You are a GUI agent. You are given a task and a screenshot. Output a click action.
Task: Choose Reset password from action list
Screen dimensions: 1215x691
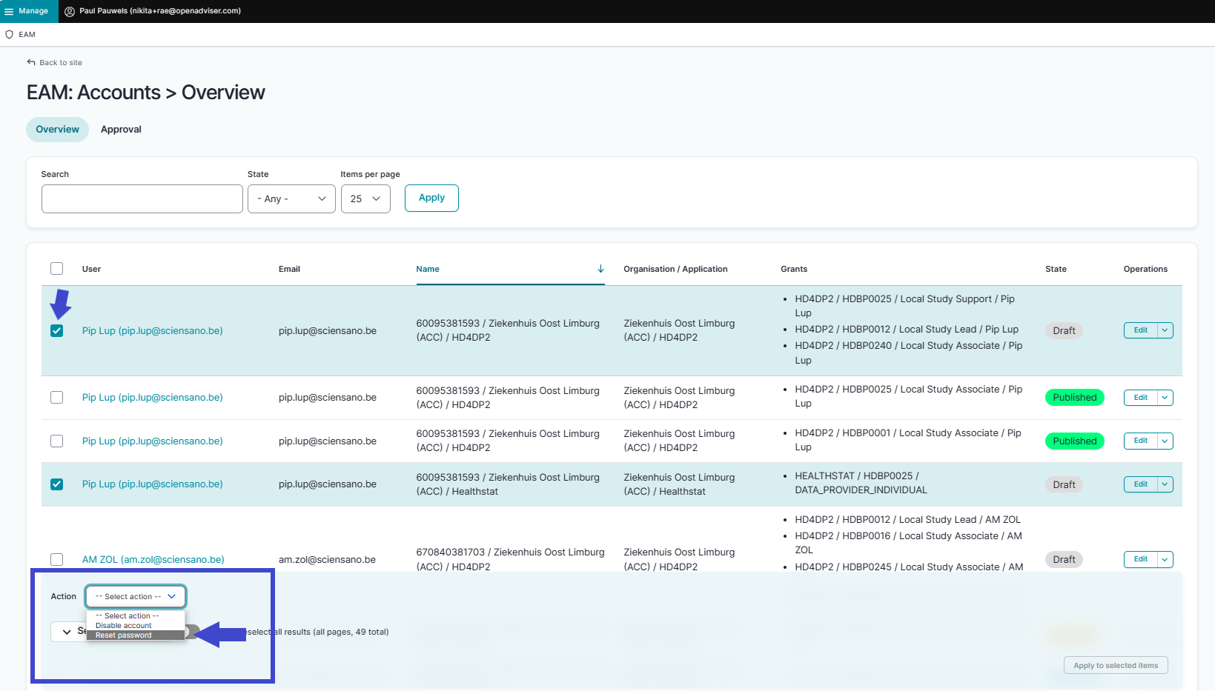pos(124,635)
